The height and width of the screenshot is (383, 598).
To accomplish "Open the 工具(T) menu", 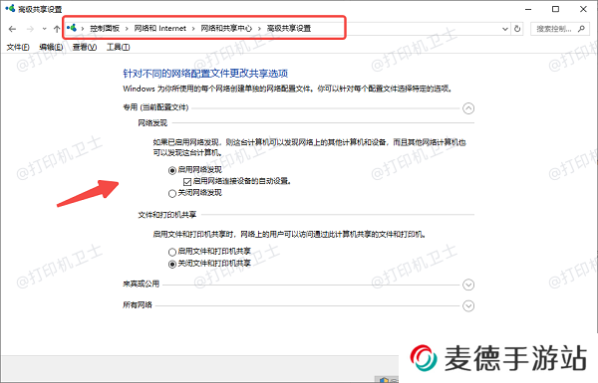I will [x=118, y=47].
